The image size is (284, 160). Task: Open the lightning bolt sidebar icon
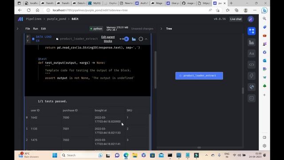click(x=252, y=76)
